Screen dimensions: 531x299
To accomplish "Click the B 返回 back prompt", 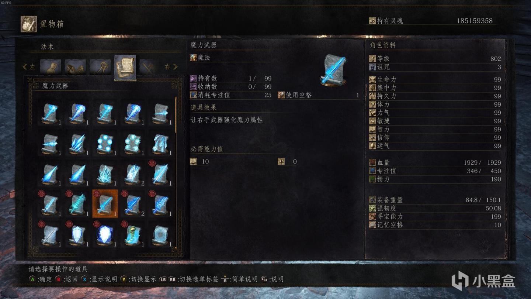I will point(67,279).
